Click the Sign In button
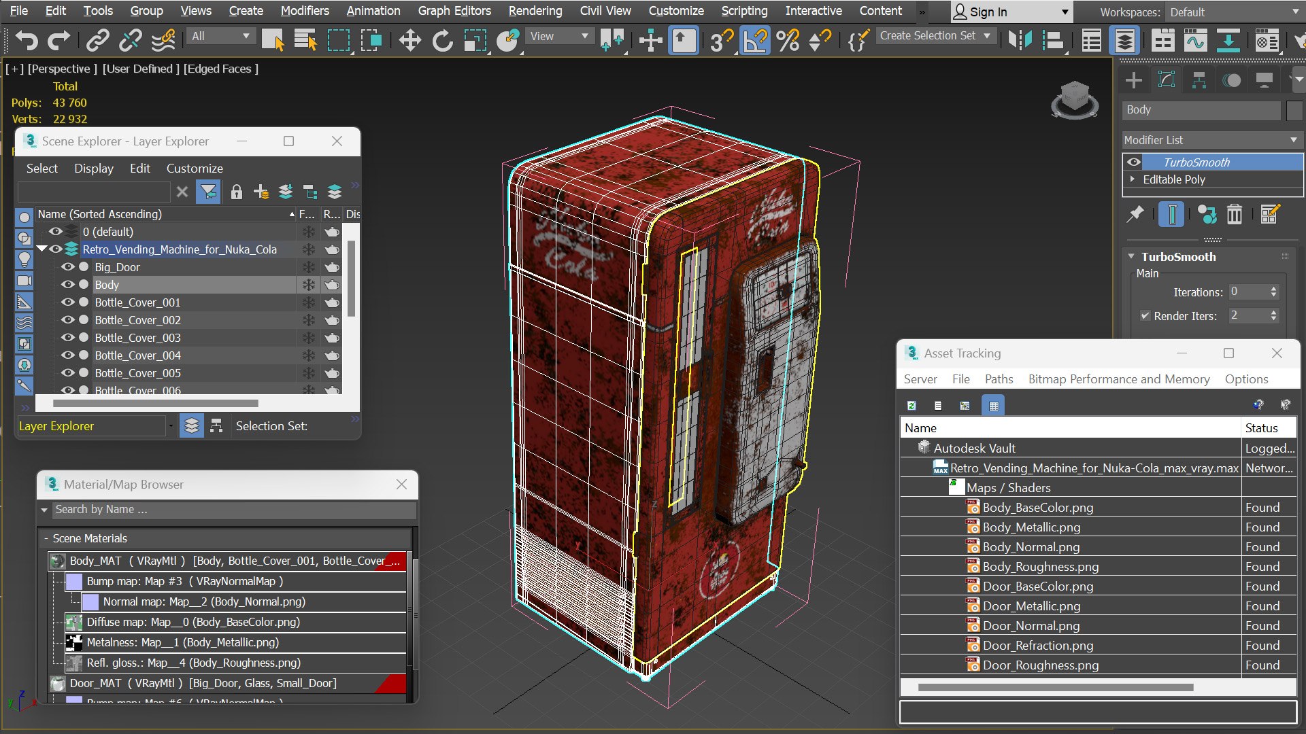Image resolution: width=1306 pixels, height=734 pixels. pyautogui.click(x=1011, y=12)
